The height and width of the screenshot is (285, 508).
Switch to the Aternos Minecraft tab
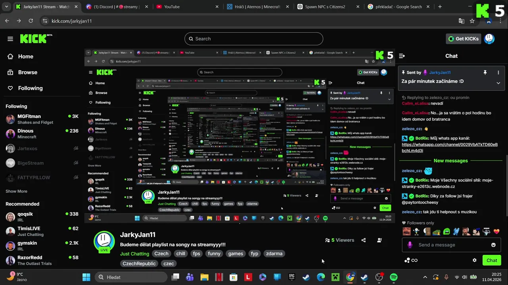pos(257,7)
